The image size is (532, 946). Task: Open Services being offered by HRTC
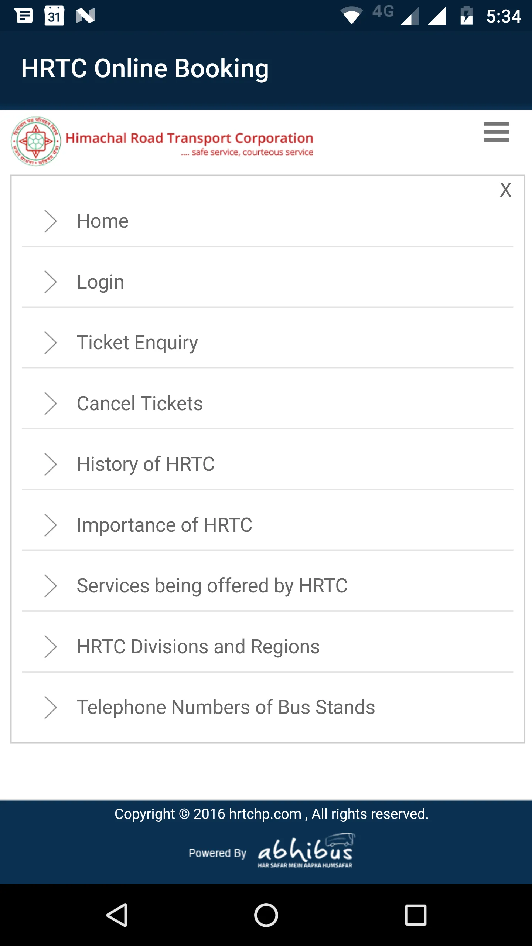[212, 586]
